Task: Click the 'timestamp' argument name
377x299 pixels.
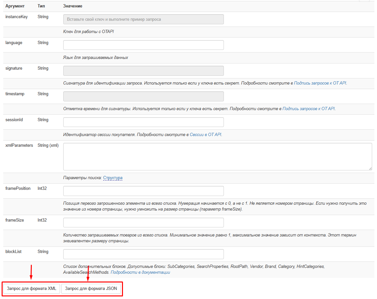Action: click(15, 94)
